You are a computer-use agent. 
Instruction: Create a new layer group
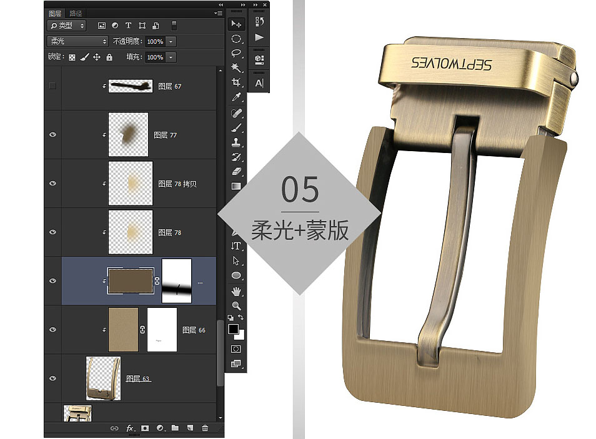175,428
